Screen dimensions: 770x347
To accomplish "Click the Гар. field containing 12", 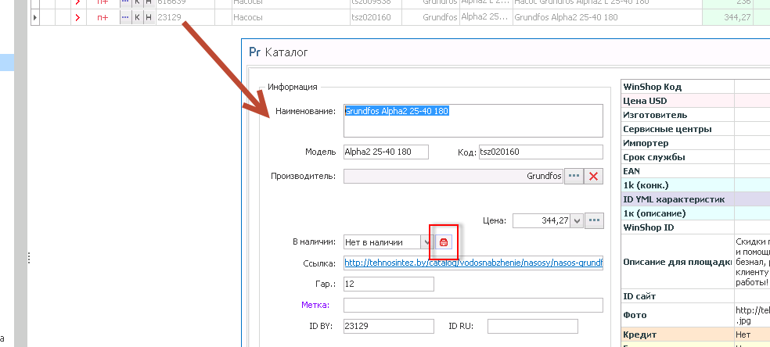I will tap(388, 284).
